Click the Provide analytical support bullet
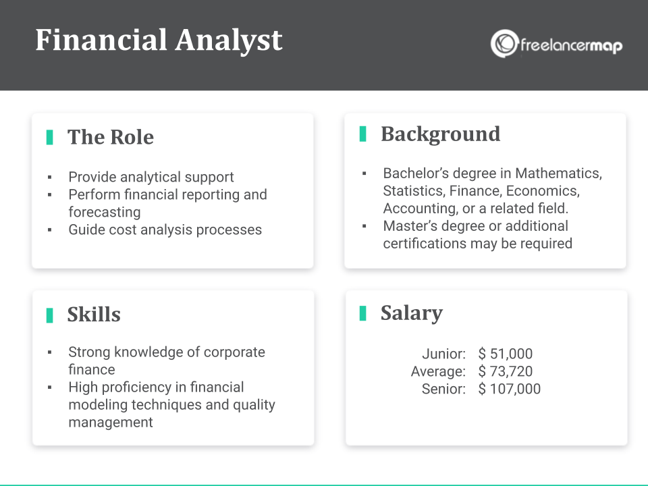This screenshot has height=486, width=648. click(151, 177)
